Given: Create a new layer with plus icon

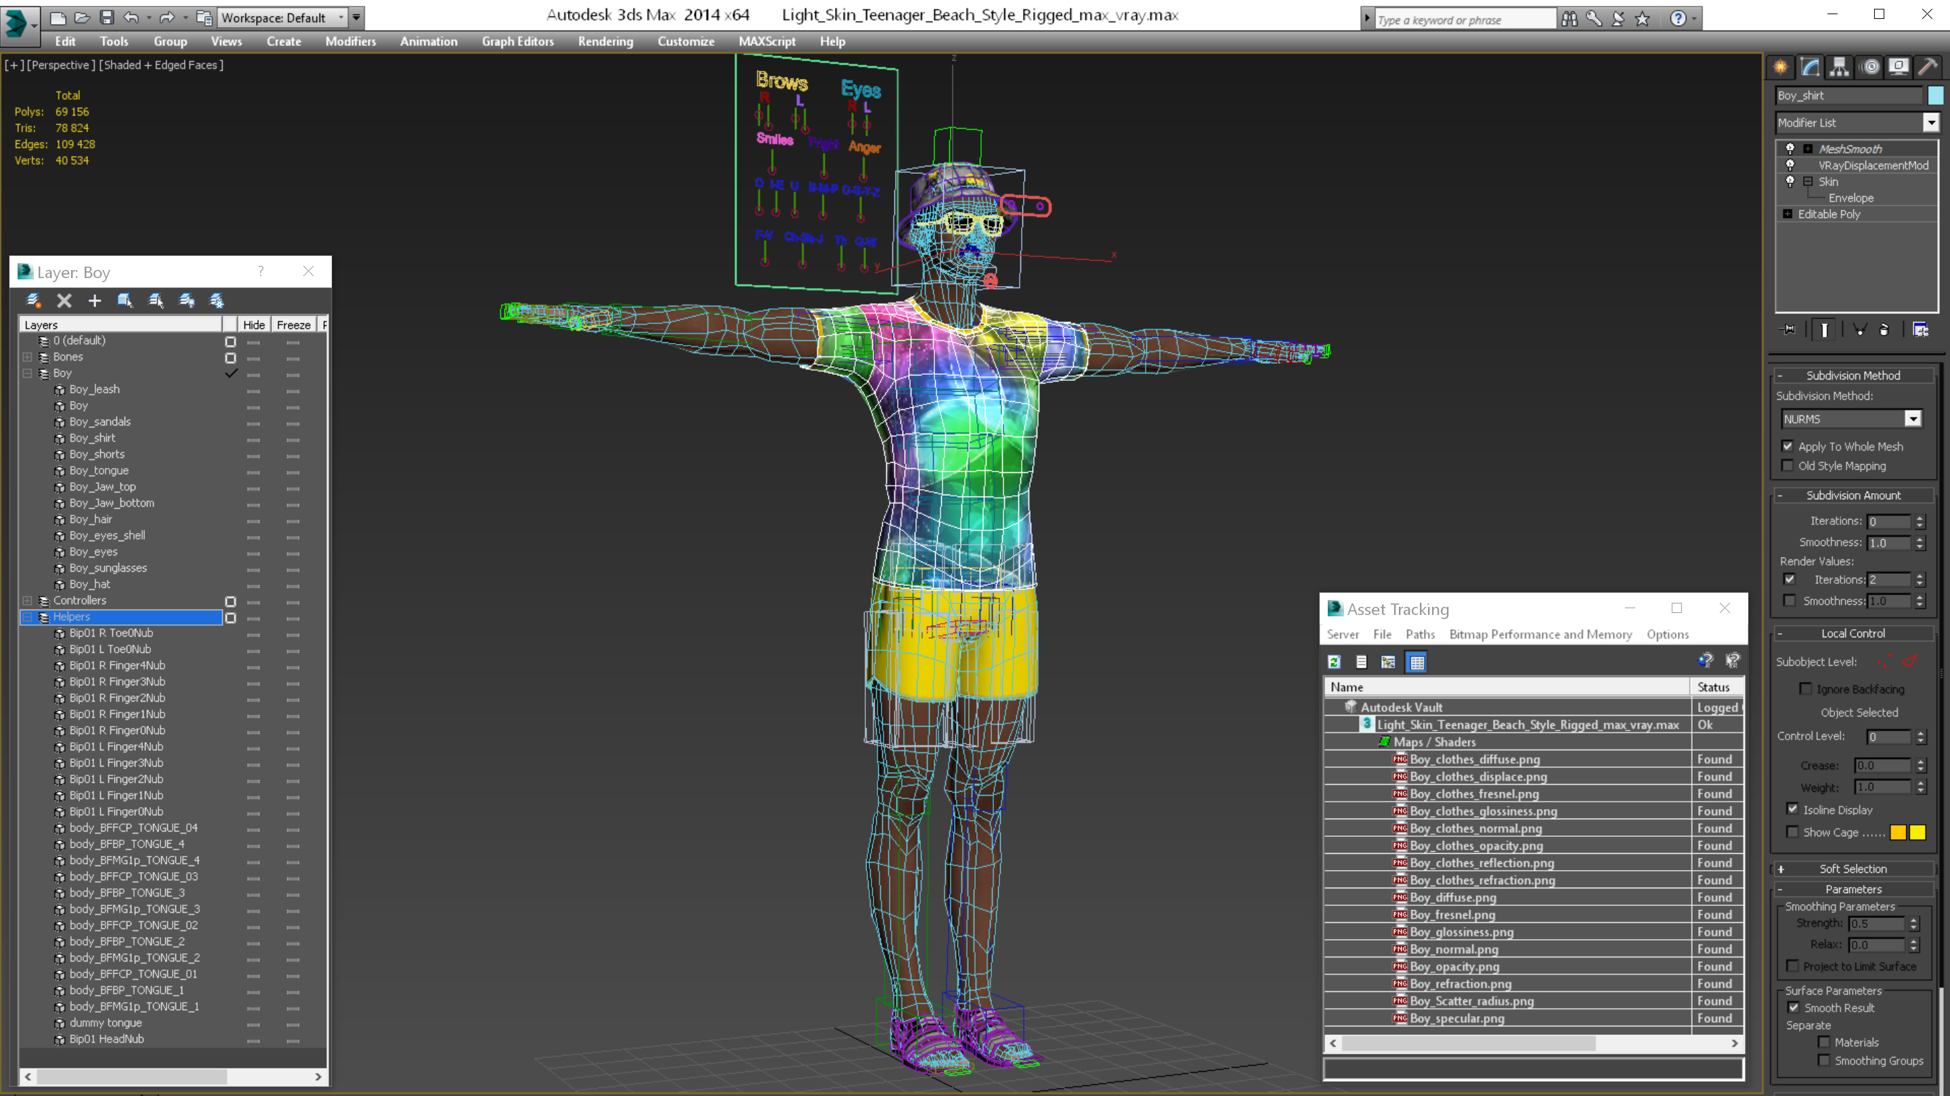Looking at the screenshot, I should (95, 300).
